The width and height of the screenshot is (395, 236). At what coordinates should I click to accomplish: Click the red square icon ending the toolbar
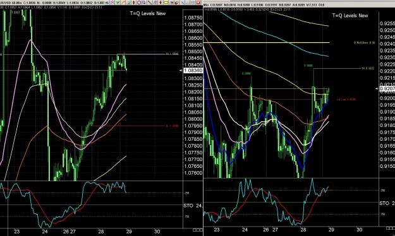198,3
